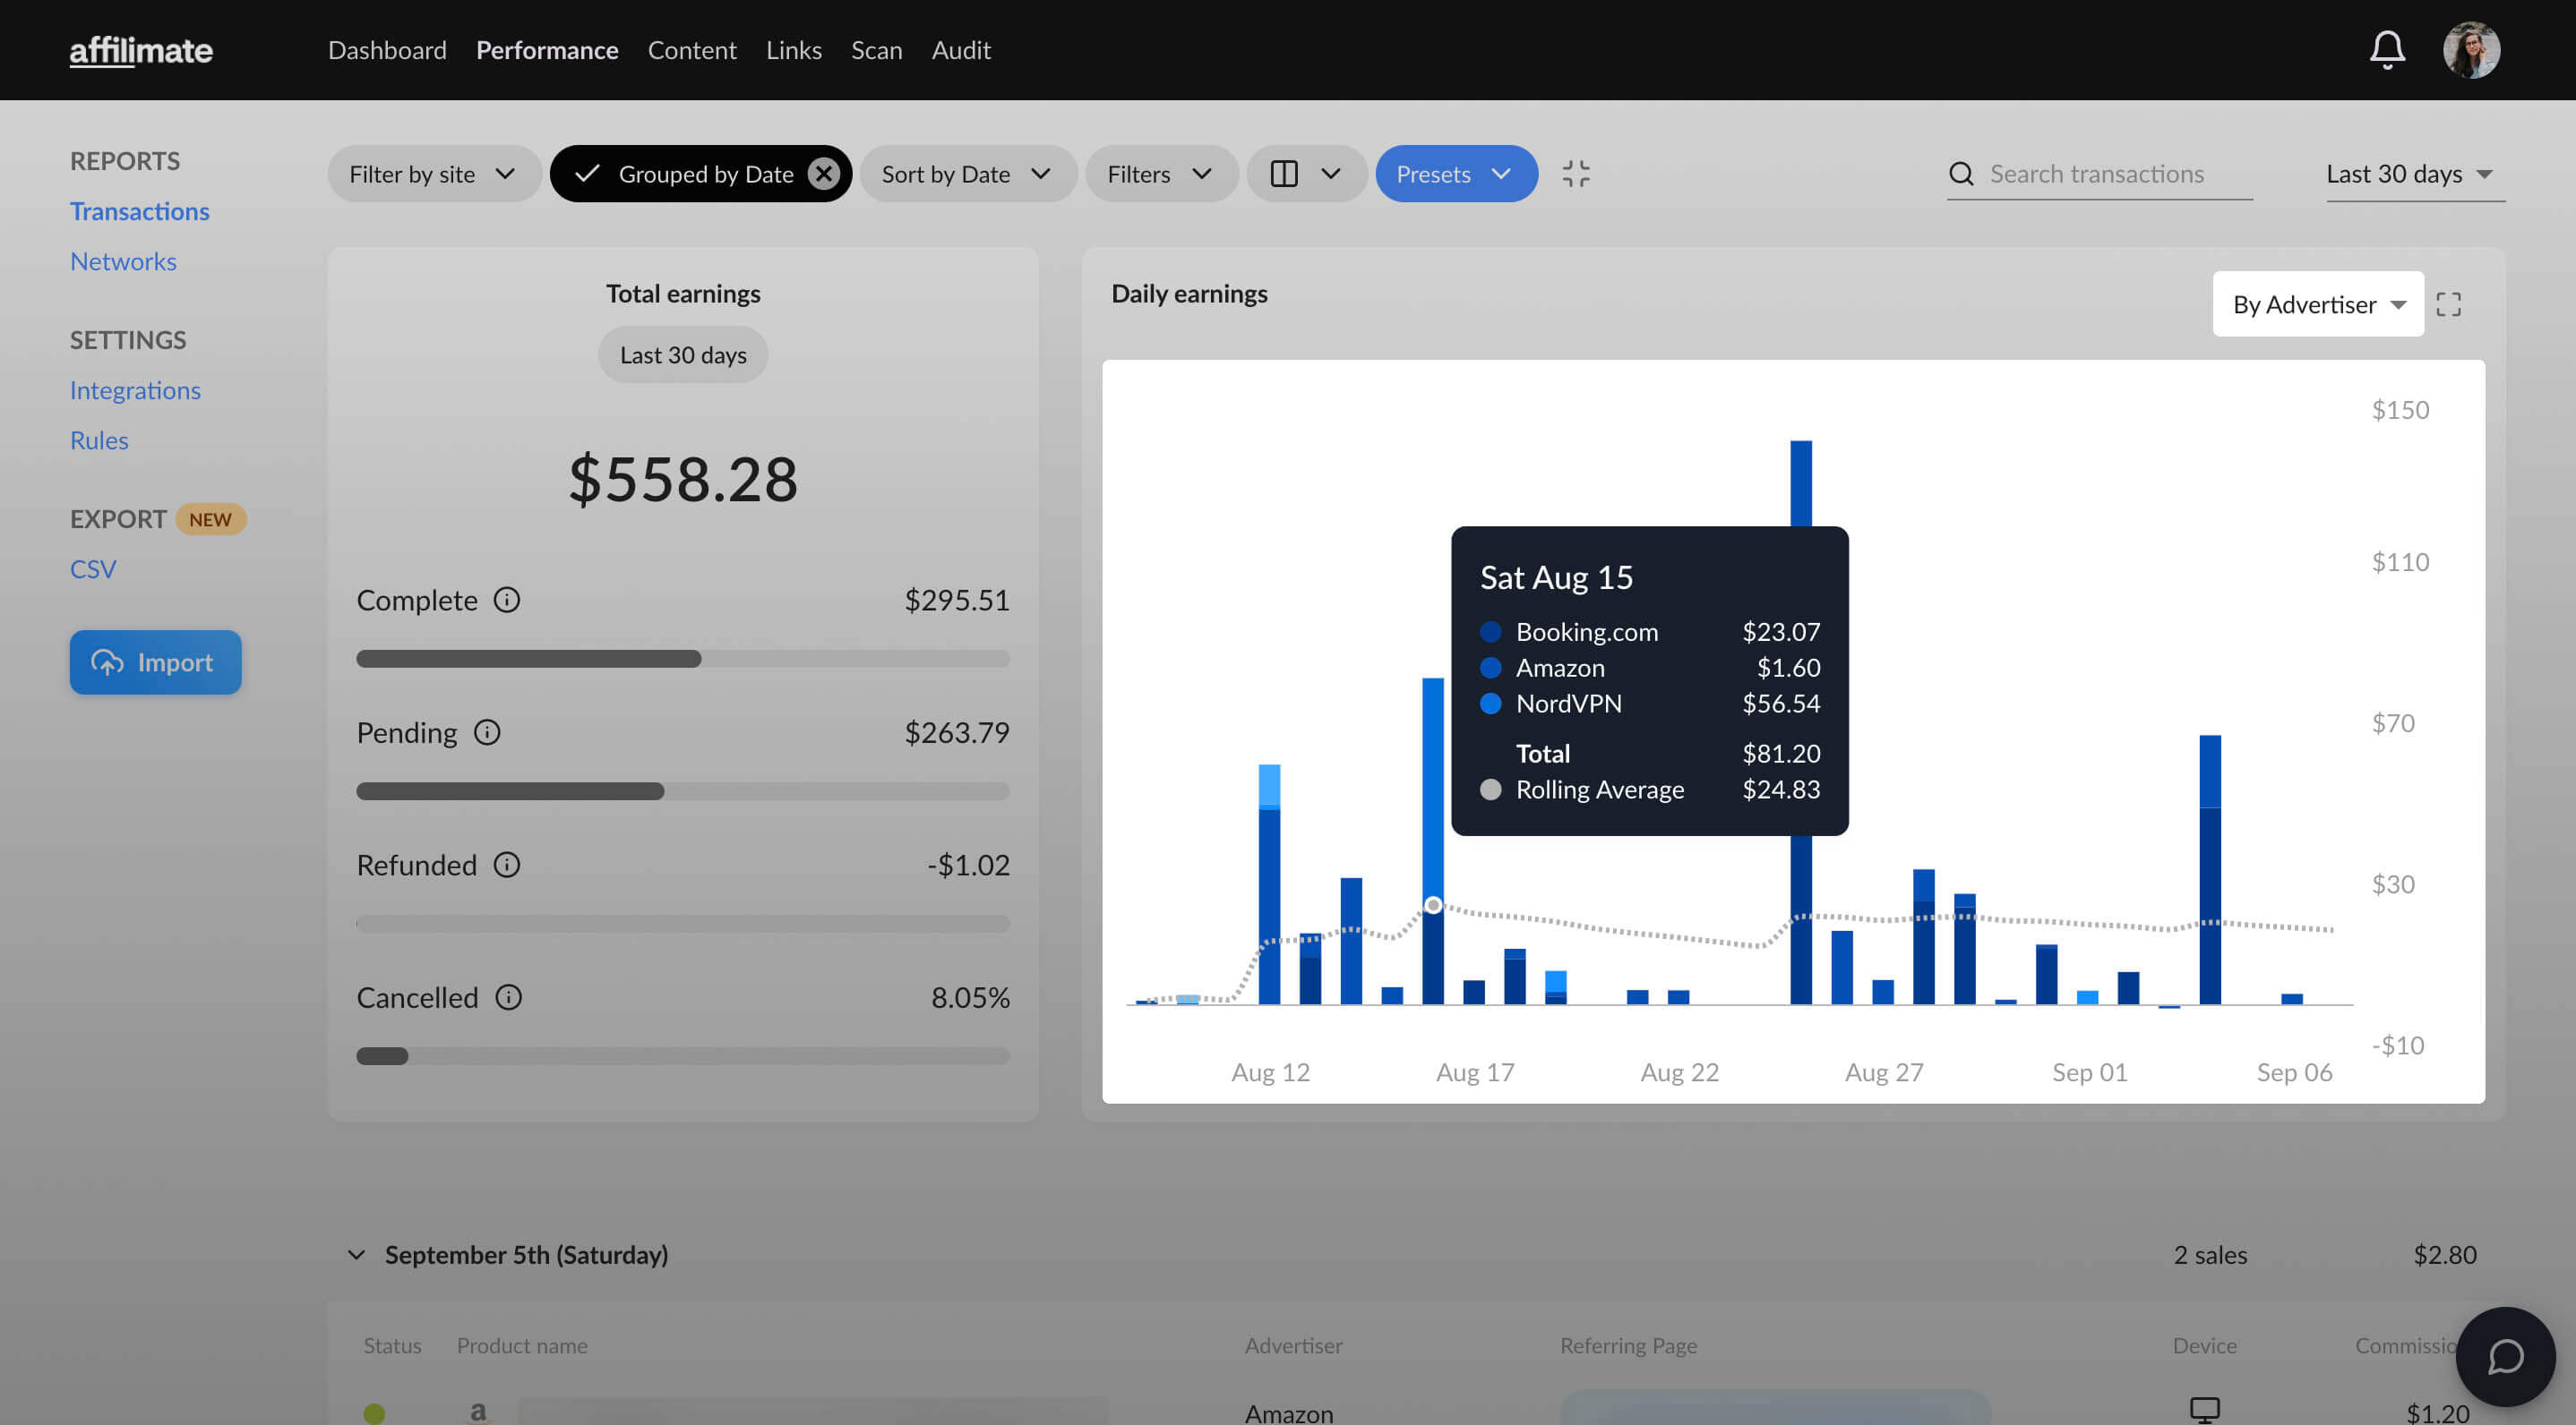Screen dimensions: 2576x1425
Task: Enable the By Advertiser chart view toggle
Action: (x=2316, y=303)
